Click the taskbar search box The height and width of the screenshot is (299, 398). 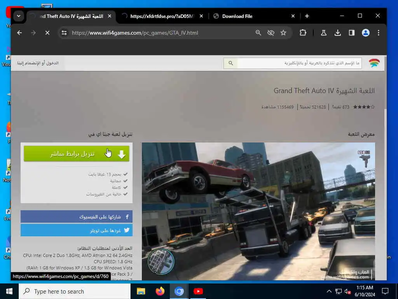pyautogui.click(x=75, y=291)
